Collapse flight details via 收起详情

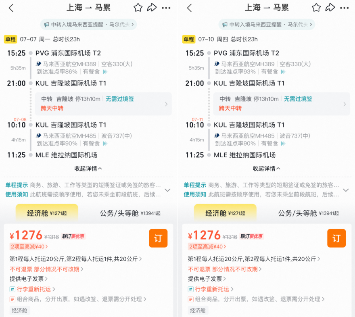88,169
